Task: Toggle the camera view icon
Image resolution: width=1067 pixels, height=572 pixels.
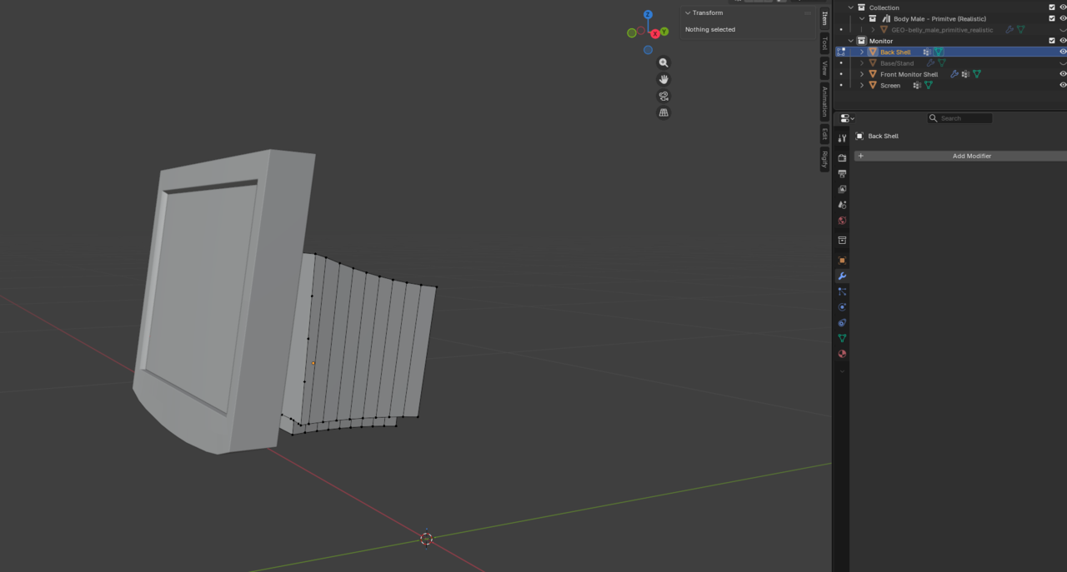Action: [x=664, y=96]
